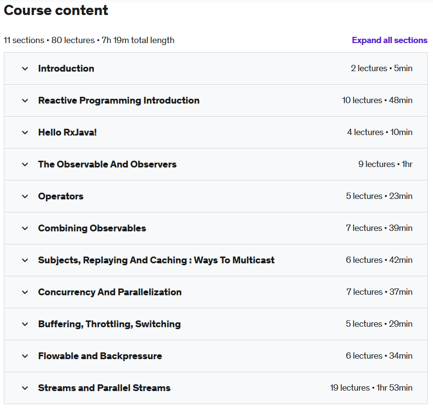
Task: Expand the Operators section chevron
Action: (x=25, y=197)
